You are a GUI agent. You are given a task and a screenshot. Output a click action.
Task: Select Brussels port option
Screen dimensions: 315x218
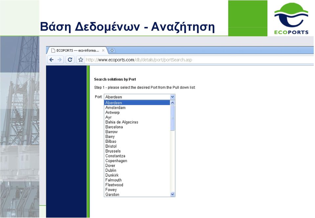(137, 151)
